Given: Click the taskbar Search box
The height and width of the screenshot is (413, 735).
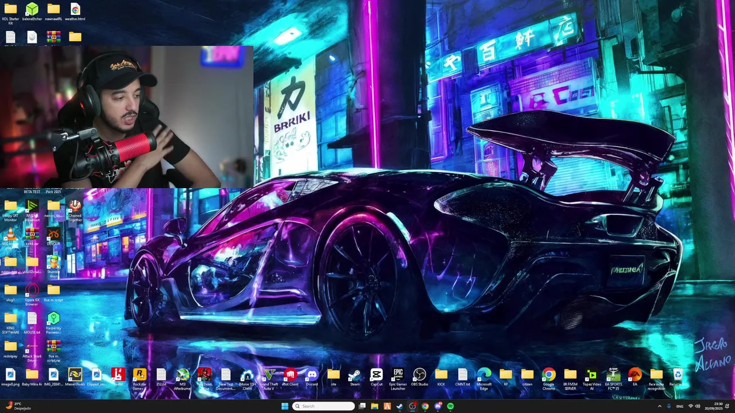Looking at the screenshot, I should coord(323,406).
